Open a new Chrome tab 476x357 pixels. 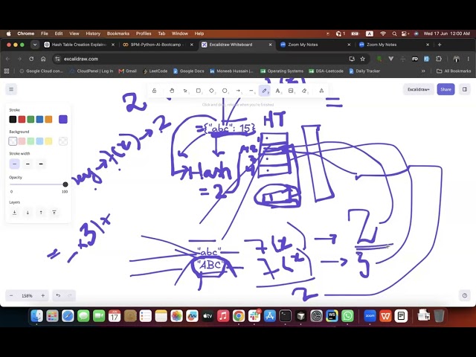tap(440, 45)
